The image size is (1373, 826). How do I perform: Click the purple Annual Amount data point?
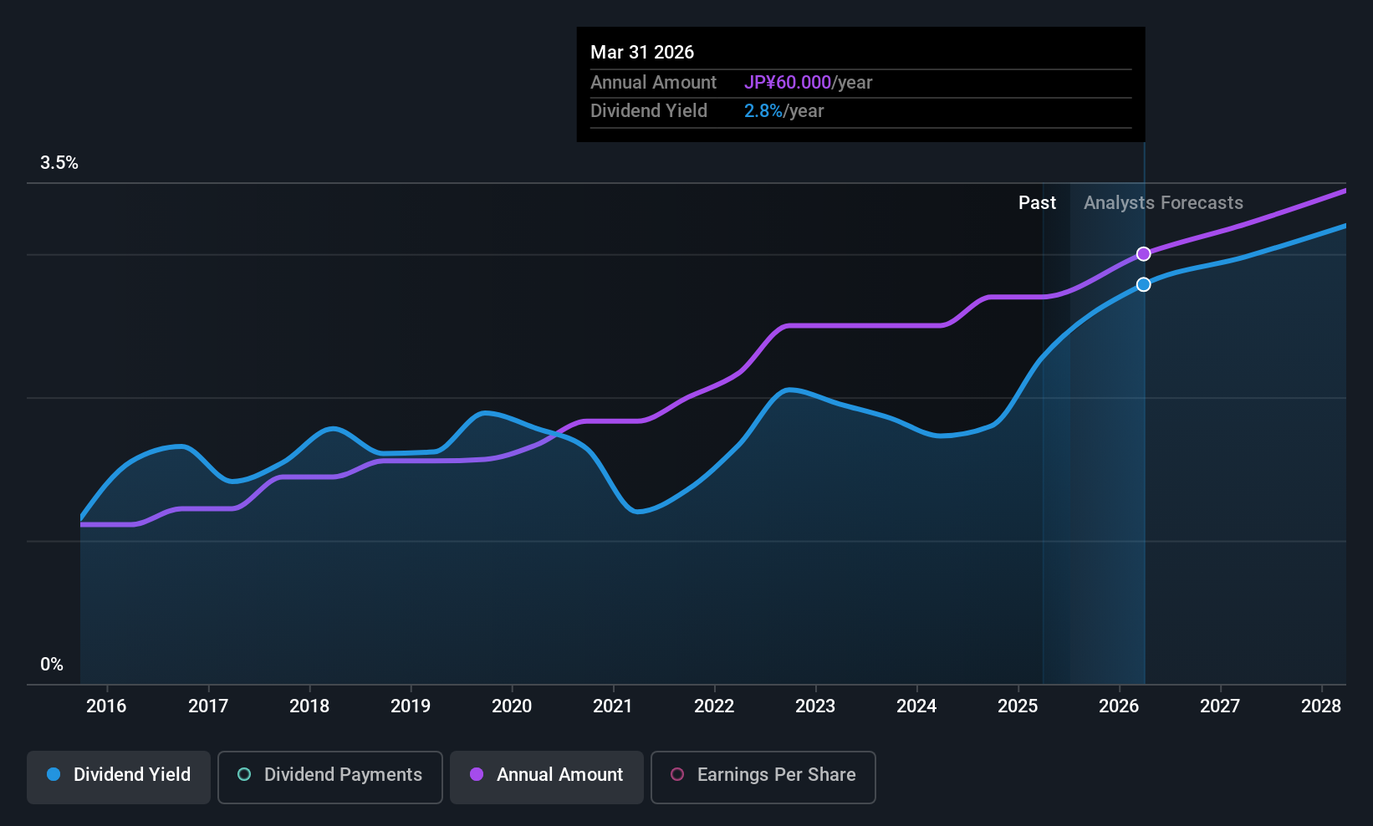1143,254
